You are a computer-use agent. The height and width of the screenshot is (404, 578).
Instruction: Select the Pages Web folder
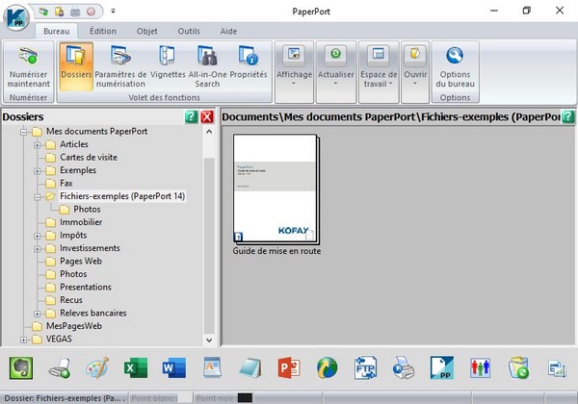[x=81, y=262]
